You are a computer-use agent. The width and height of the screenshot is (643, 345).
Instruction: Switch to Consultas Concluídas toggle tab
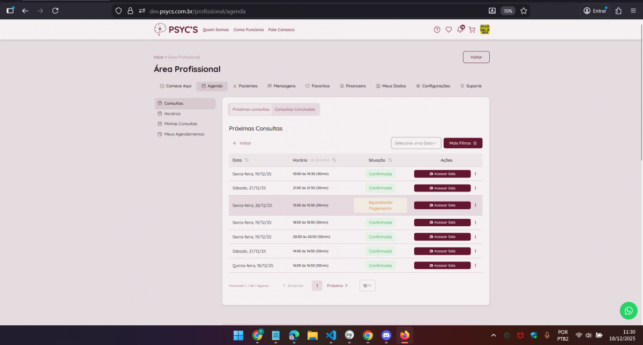295,109
